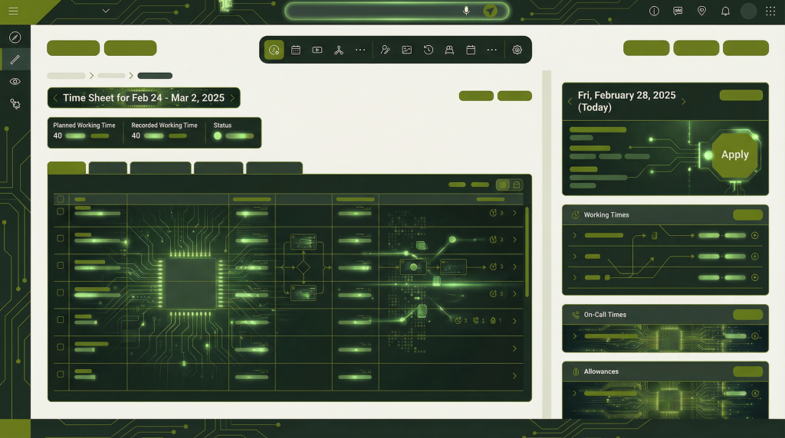The image size is (785, 438).
Task: Go to next week in Time Sheet header
Action: tap(233, 98)
